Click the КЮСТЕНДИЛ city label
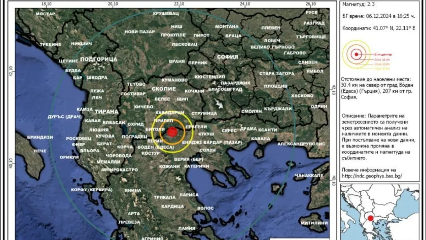Viewport: 426px width, 240px height. click(210, 77)
